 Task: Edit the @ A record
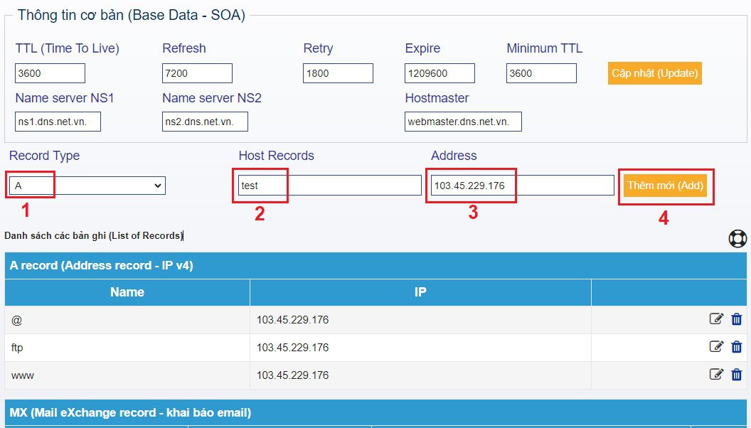(x=716, y=319)
